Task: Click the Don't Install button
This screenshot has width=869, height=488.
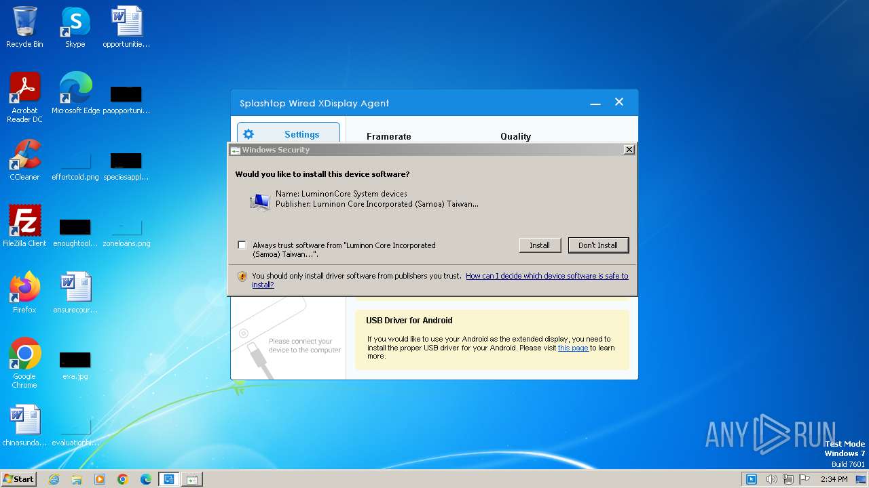Action: pyautogui.click(x=598, y=245)
